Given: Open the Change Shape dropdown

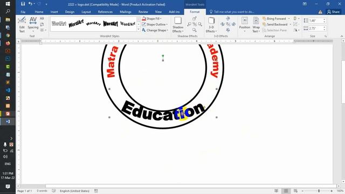Looking at the screenshot, I should 155,30.
